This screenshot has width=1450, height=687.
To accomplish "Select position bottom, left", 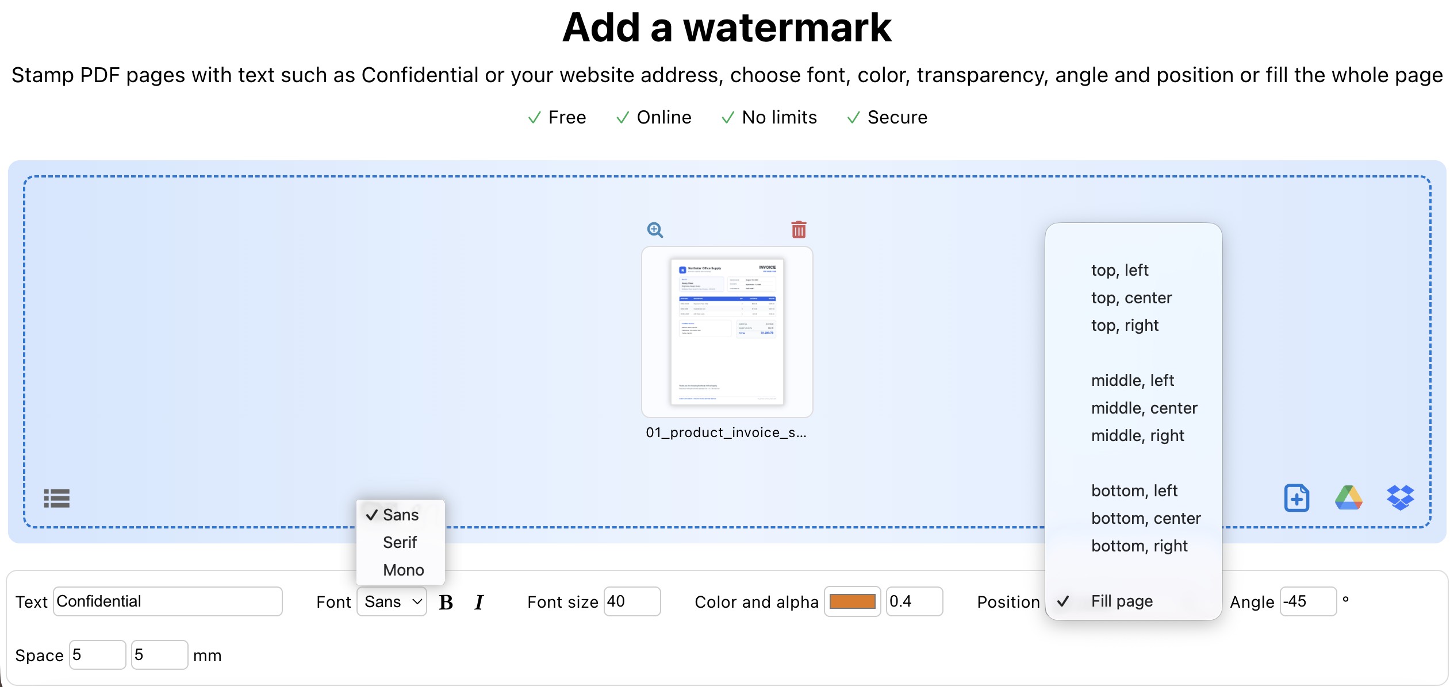I will click(1133, 491).
